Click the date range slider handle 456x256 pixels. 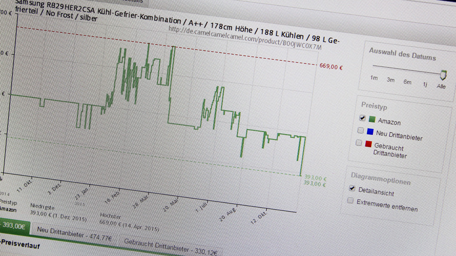(443, 75)
